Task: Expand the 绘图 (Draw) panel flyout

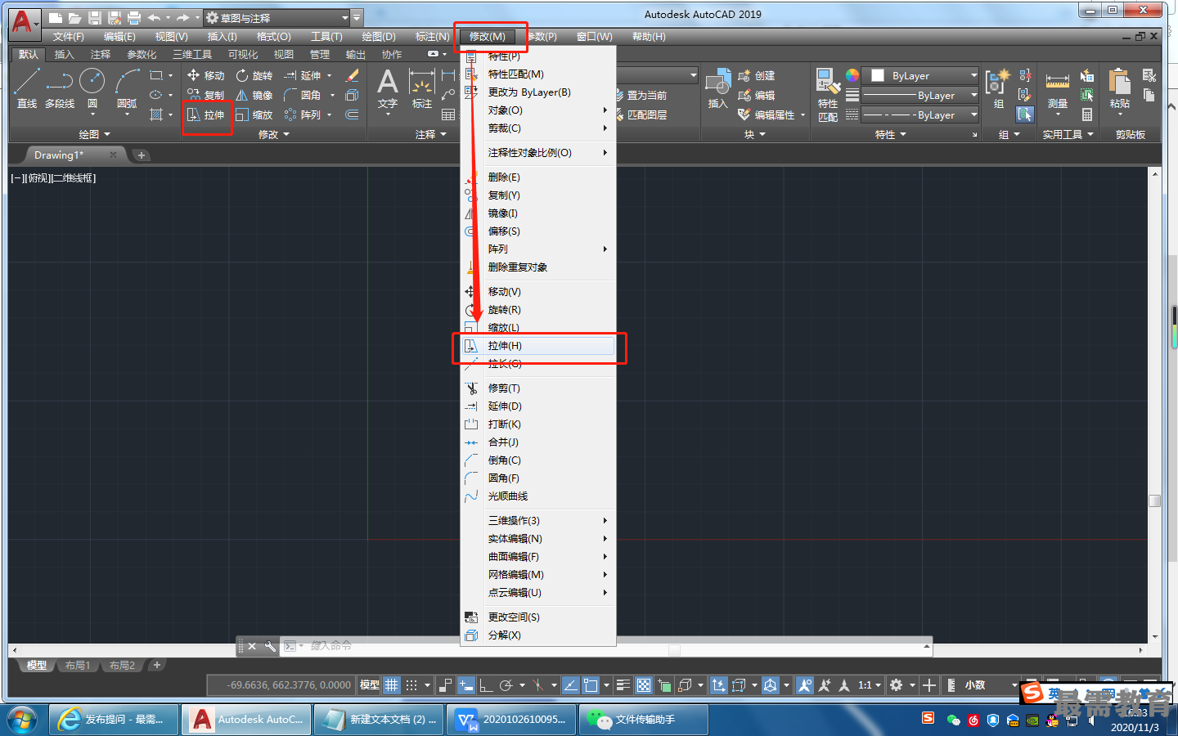Action: pos(94,134)
